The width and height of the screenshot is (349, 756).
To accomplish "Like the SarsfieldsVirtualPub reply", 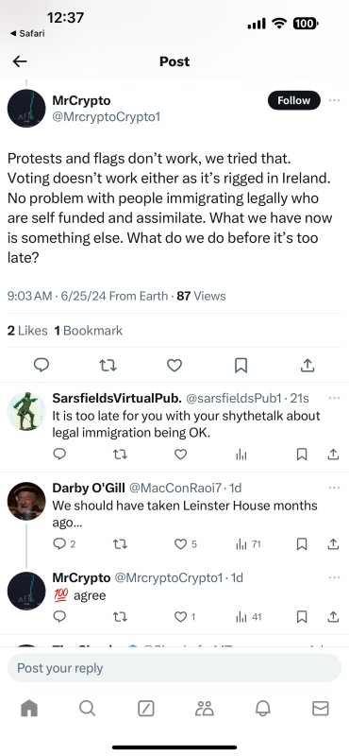I will tap(180, 455).
